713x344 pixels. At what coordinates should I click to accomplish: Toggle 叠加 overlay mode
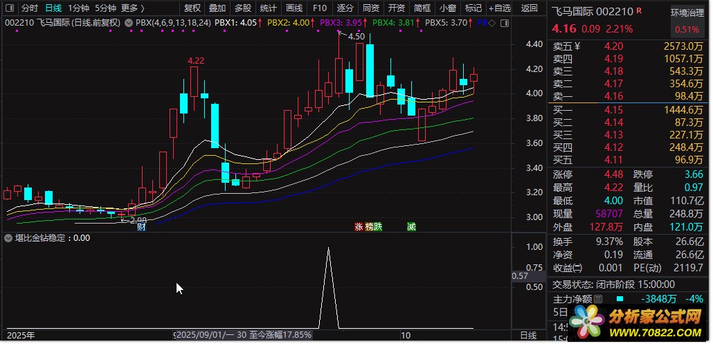[217, 8]
